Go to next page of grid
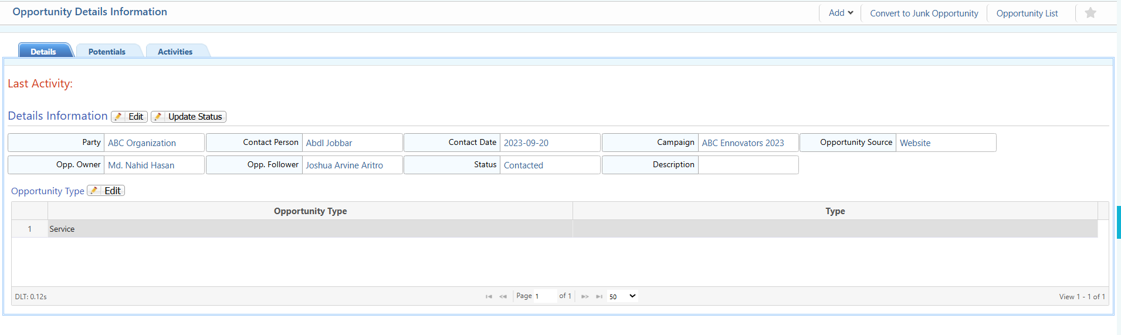The width and height of the screenshot is (1121, 335). 585,296
